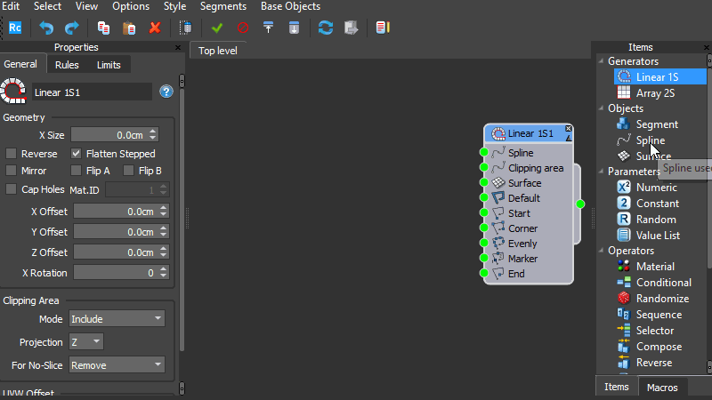Open the For No-Slice dropdown
The image size is (712, 400).
[x=117, y=364]
